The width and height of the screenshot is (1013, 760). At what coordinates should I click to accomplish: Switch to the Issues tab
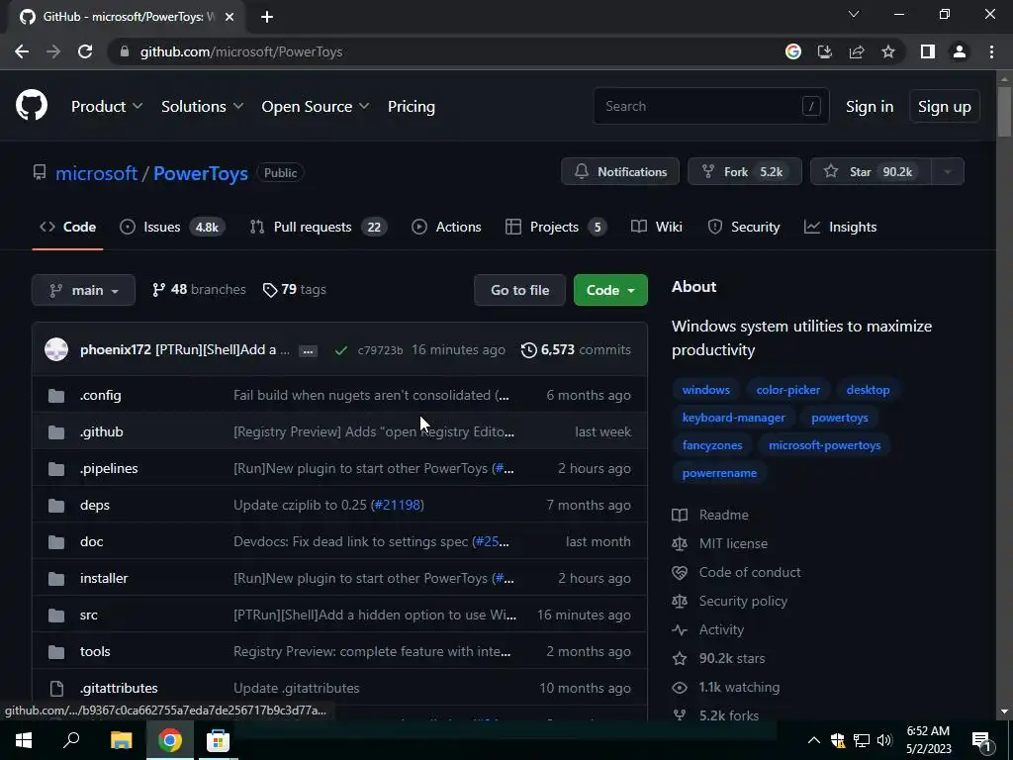(x=172, y=227)
